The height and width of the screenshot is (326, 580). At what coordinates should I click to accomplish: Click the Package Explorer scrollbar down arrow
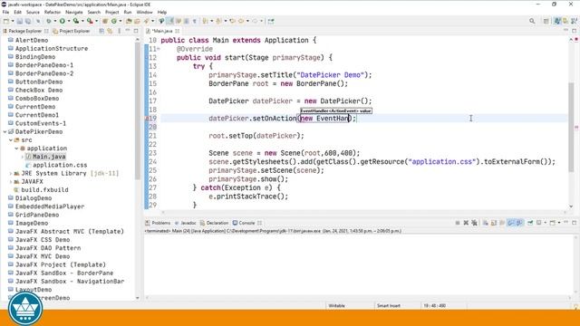[138, 298]
